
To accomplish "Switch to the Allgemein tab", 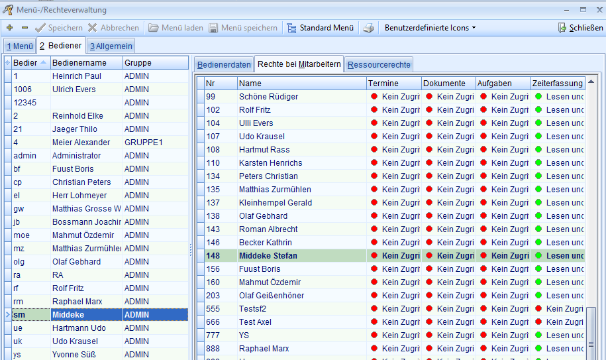I will click(x=111, y=46).
